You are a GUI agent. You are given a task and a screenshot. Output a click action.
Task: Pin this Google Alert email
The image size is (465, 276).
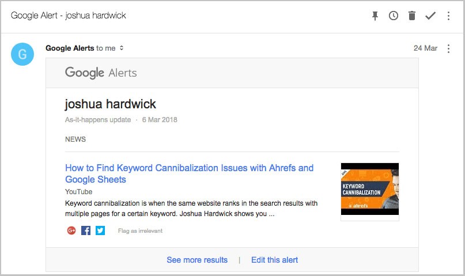(375, 16)
